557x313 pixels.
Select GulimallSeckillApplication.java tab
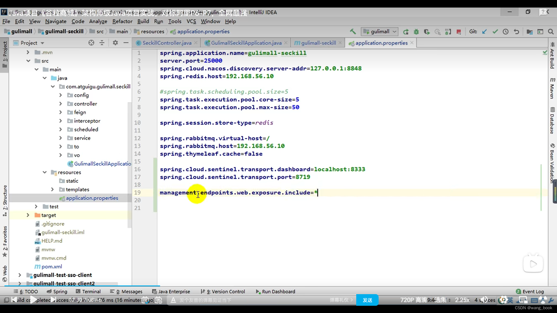(x=246, y=43)
